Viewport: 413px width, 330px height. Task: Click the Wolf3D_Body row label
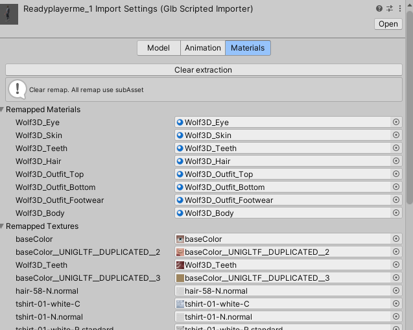[x=40, y=213]
